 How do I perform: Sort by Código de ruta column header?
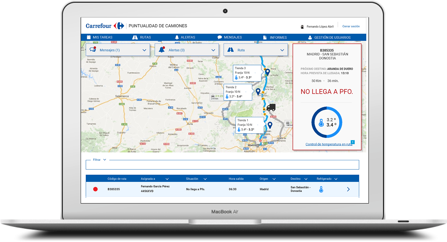coord(117,179)
